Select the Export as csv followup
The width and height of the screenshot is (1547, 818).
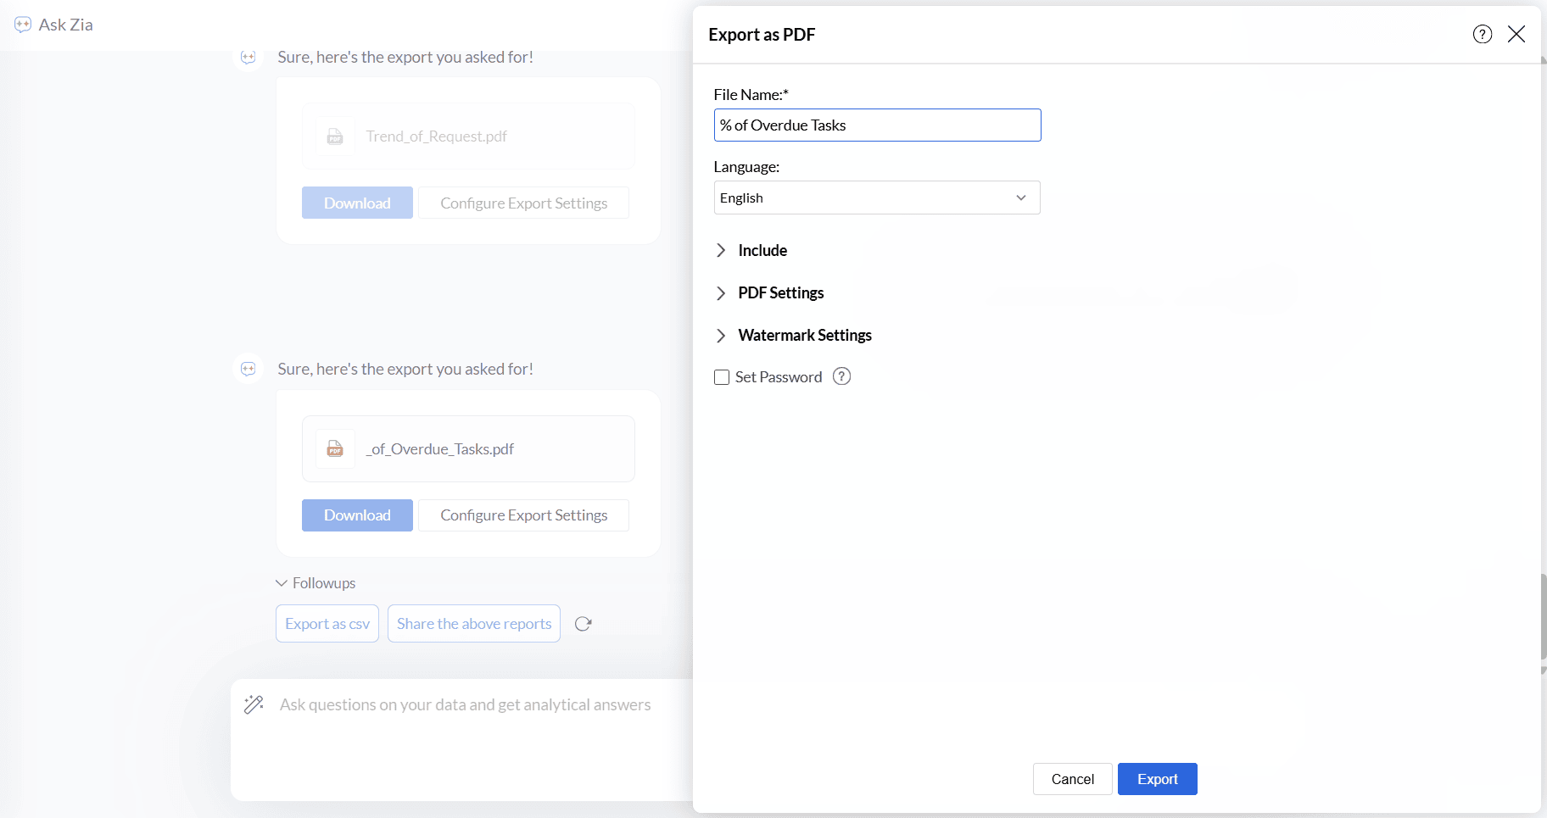coord(327,624)
